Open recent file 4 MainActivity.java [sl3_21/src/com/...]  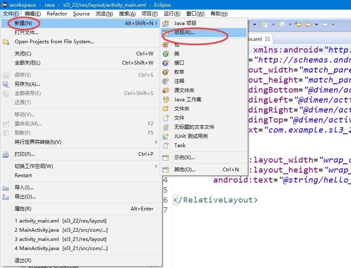[80, 248]
